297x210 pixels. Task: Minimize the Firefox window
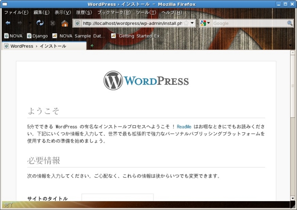(x=278, y=4)
